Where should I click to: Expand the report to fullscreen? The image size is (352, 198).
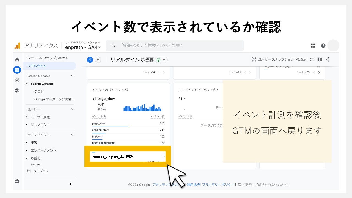click(x=312, y=59)
